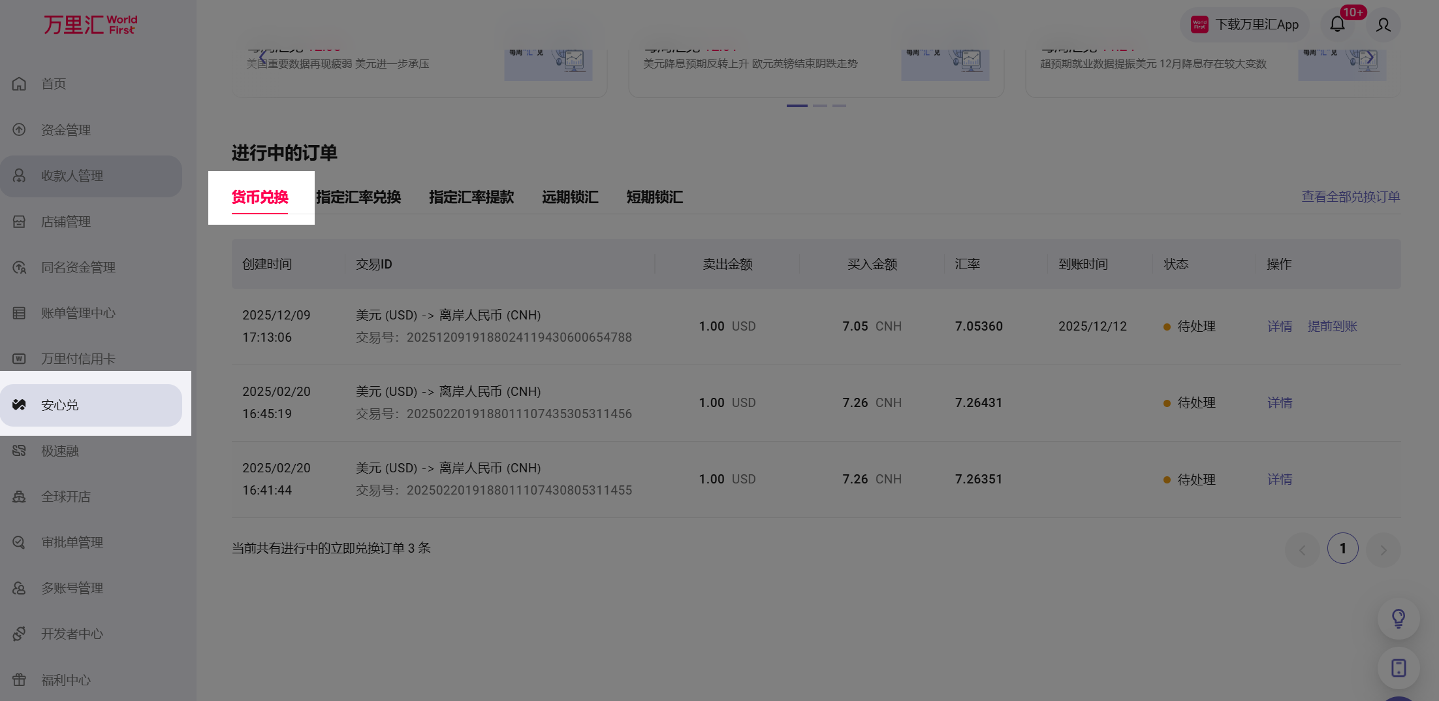Click the 进行中的订单 heading
Image resolution: width=1439 pixels, height=701 pixels.
tap(285, 153)
